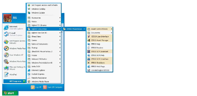Click the E5500 Web Page icon

point(89,67)
